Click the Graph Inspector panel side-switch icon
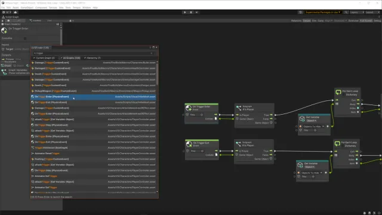Viewport: 382px width, 215px height. click(57, 24)
